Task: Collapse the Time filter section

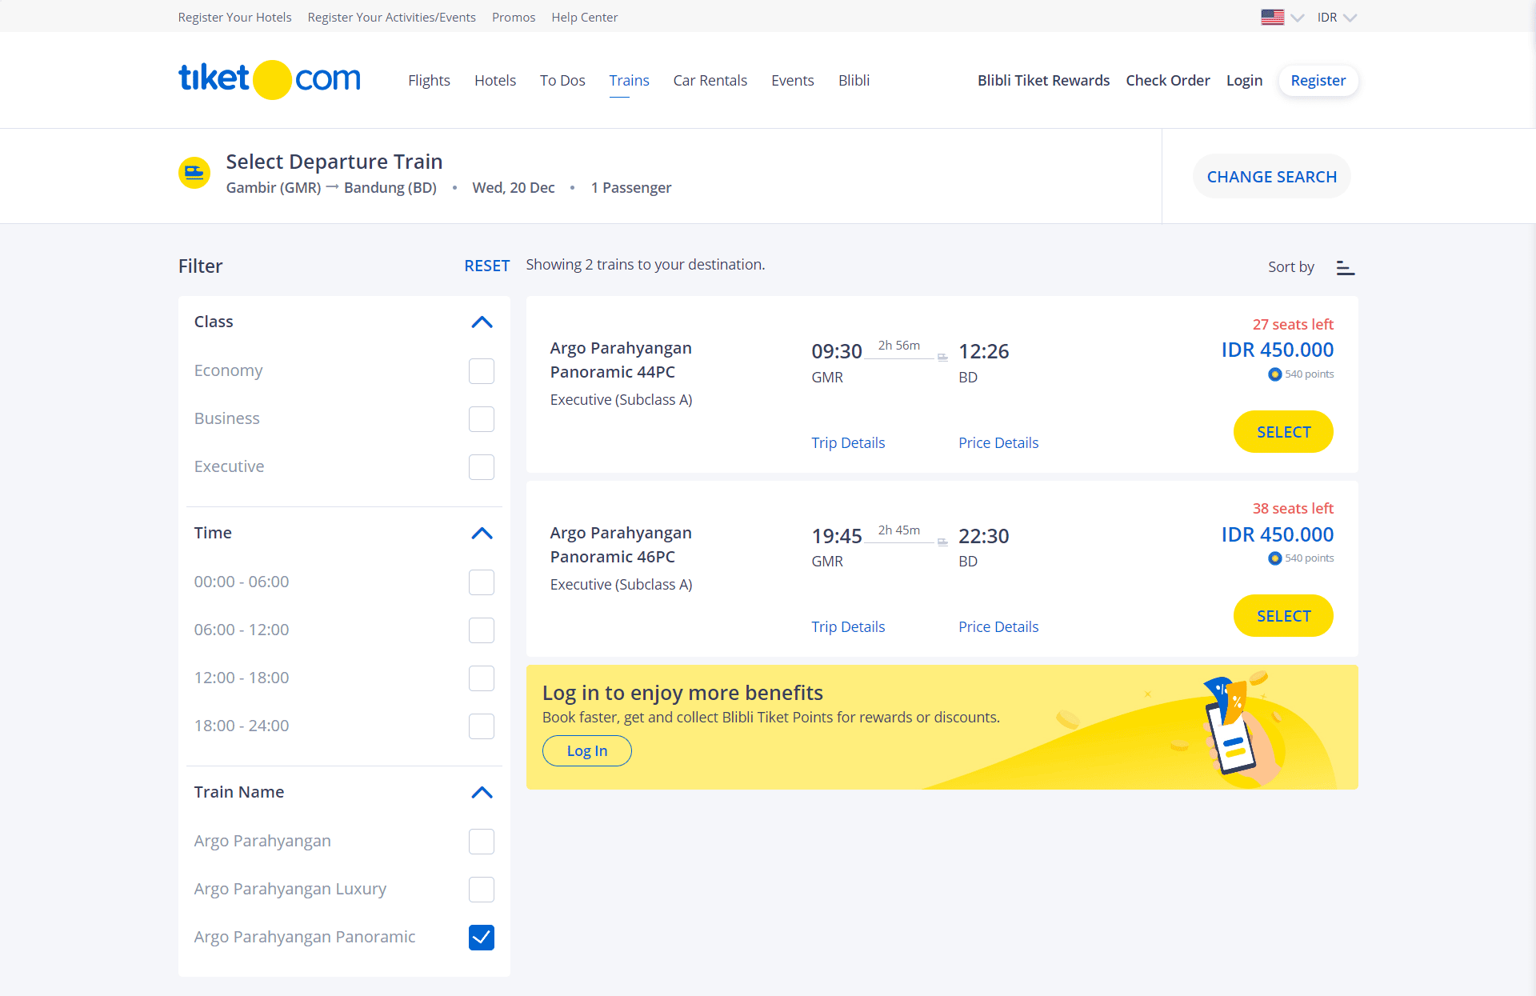Action: pyautogui.click(x=482, y=534)
